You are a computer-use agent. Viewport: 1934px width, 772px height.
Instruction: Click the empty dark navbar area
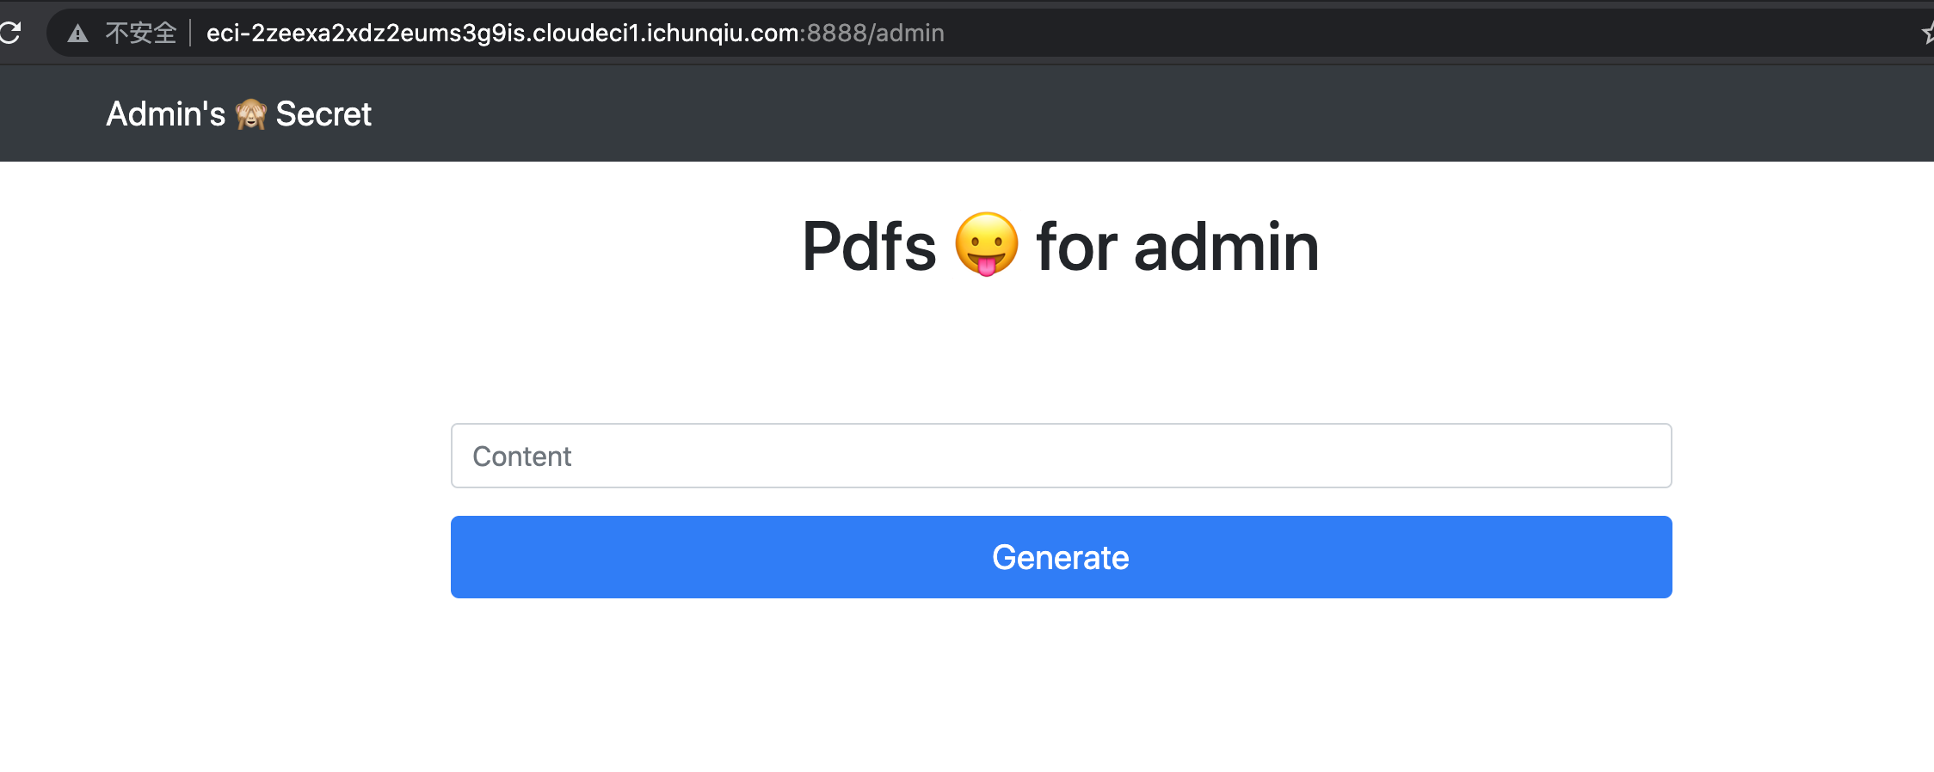pos(1118,113)
